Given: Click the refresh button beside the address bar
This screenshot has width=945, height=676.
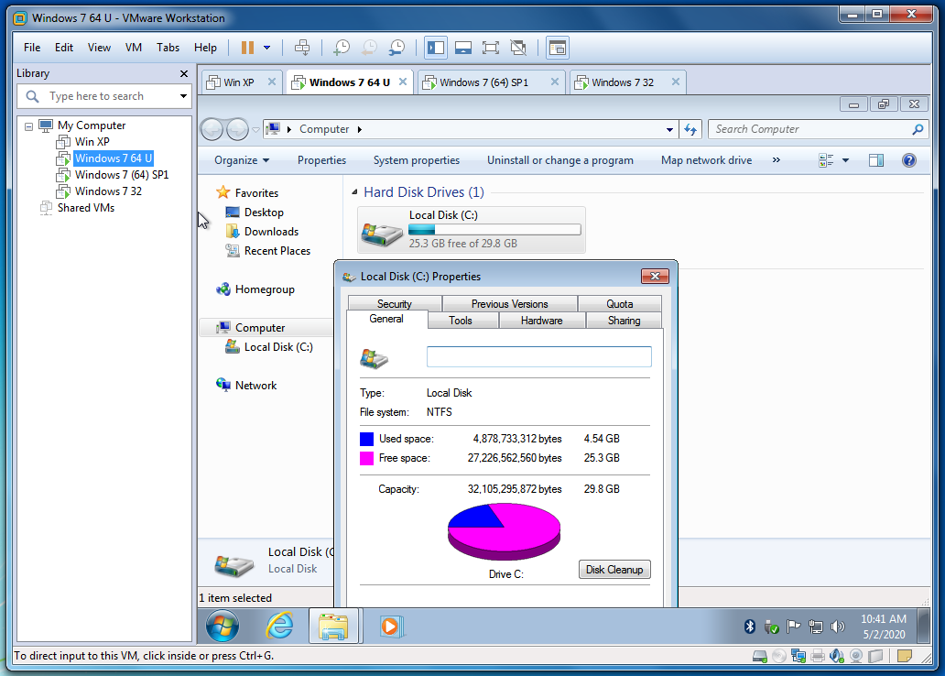Looking at the screenshot, I should tap(690, 129).
